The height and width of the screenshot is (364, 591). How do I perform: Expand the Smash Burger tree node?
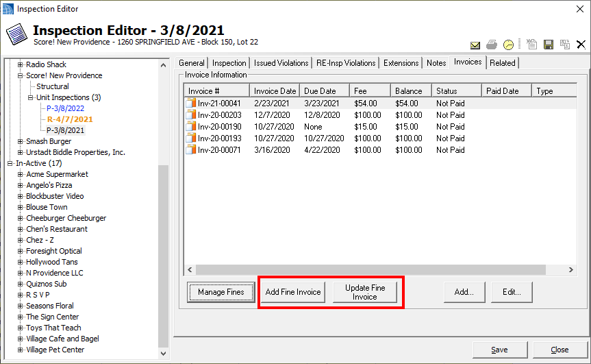(21, 141)
